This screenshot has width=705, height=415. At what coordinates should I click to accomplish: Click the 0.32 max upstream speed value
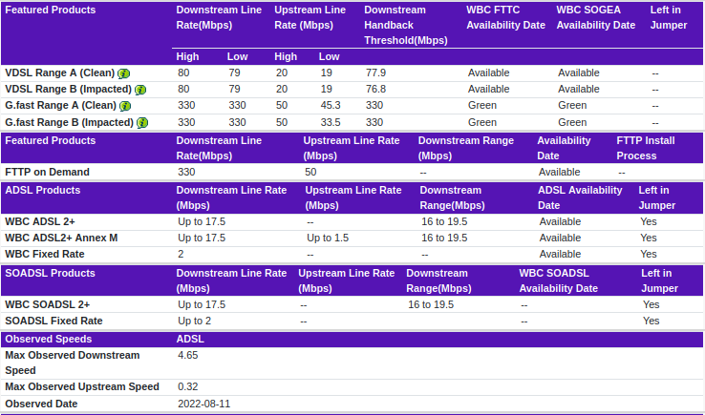(x=188, y=386)
